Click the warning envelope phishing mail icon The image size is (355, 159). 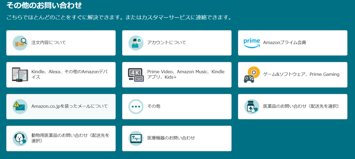pyautogui.click(x=20, y=106)
